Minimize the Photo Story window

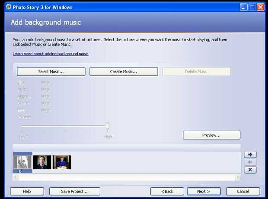coord(244,7)
